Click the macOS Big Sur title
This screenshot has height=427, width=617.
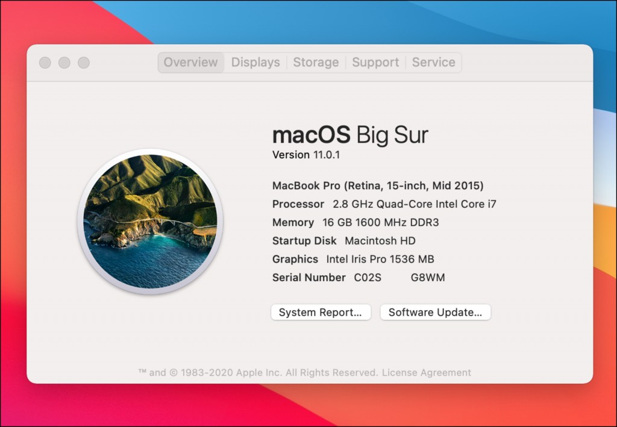tap(350, 135)
